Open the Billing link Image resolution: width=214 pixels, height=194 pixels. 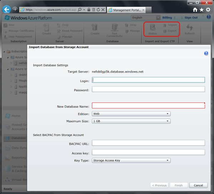[167, 17]
